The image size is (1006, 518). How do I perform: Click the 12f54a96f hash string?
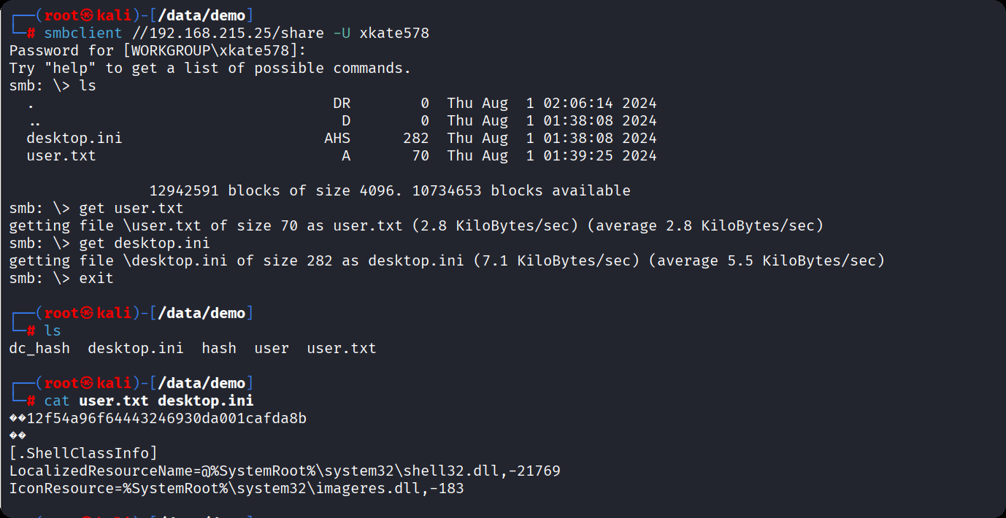[x=166, y=418]
